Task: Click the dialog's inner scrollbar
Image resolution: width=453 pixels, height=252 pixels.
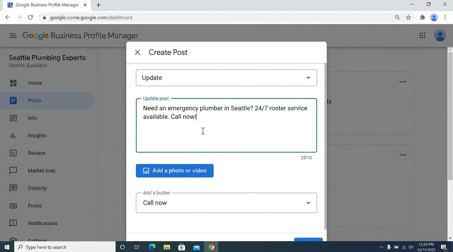Action: 326,147
